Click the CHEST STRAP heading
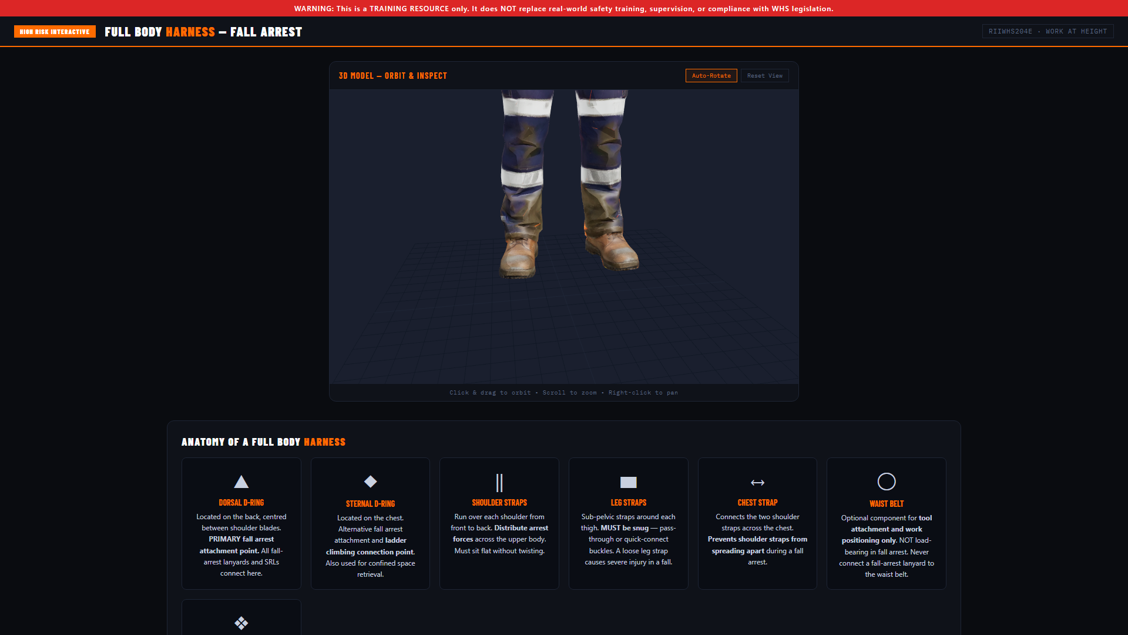 758,503
